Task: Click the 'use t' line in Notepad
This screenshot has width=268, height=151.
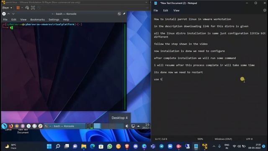Action: click(158, 79)
